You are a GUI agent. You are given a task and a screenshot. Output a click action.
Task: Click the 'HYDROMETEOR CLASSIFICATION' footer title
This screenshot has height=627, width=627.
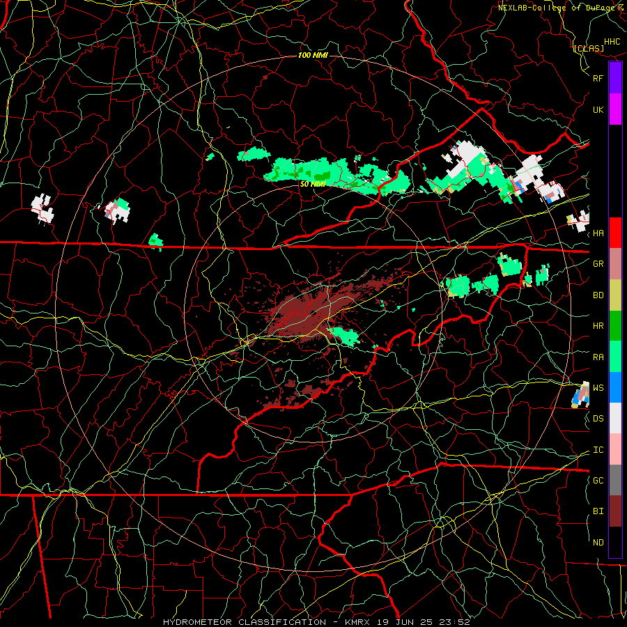245,622
